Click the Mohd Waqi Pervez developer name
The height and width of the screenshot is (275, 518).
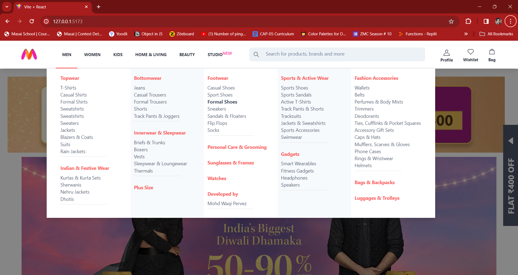coord(227,204)
